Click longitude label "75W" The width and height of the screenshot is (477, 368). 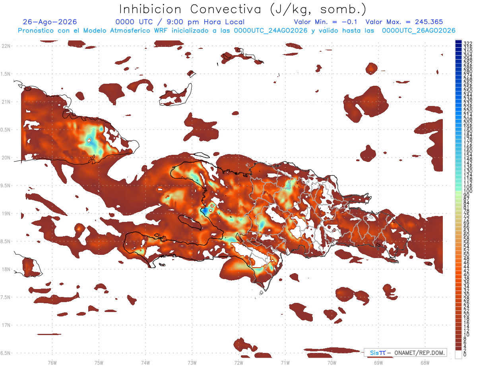point(99,362)
